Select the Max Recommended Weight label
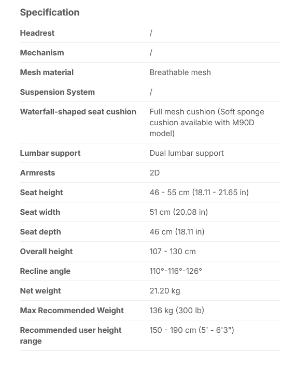Screen dimensions: 296x368 pyautogui.click(x=72, y=311)
